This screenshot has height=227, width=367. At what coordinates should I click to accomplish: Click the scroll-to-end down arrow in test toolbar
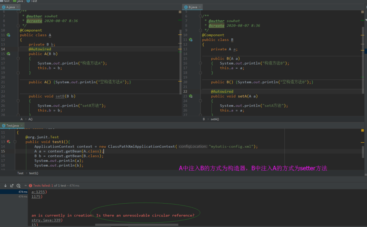coord(5,186)
